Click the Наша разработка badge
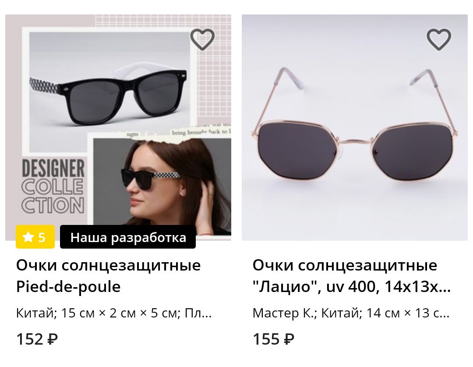This screenshot has height=367, width=473. (x=128, y=237)
